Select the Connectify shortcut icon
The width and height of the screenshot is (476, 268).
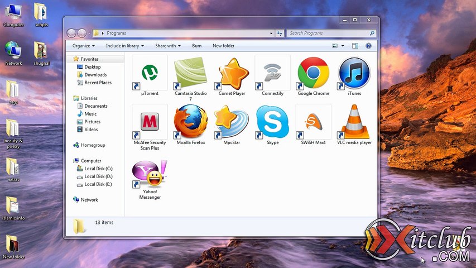272,73
